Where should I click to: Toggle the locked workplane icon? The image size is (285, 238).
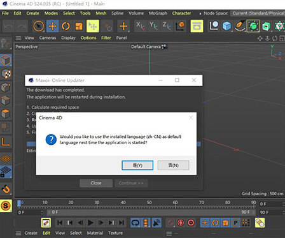point(6,172)
